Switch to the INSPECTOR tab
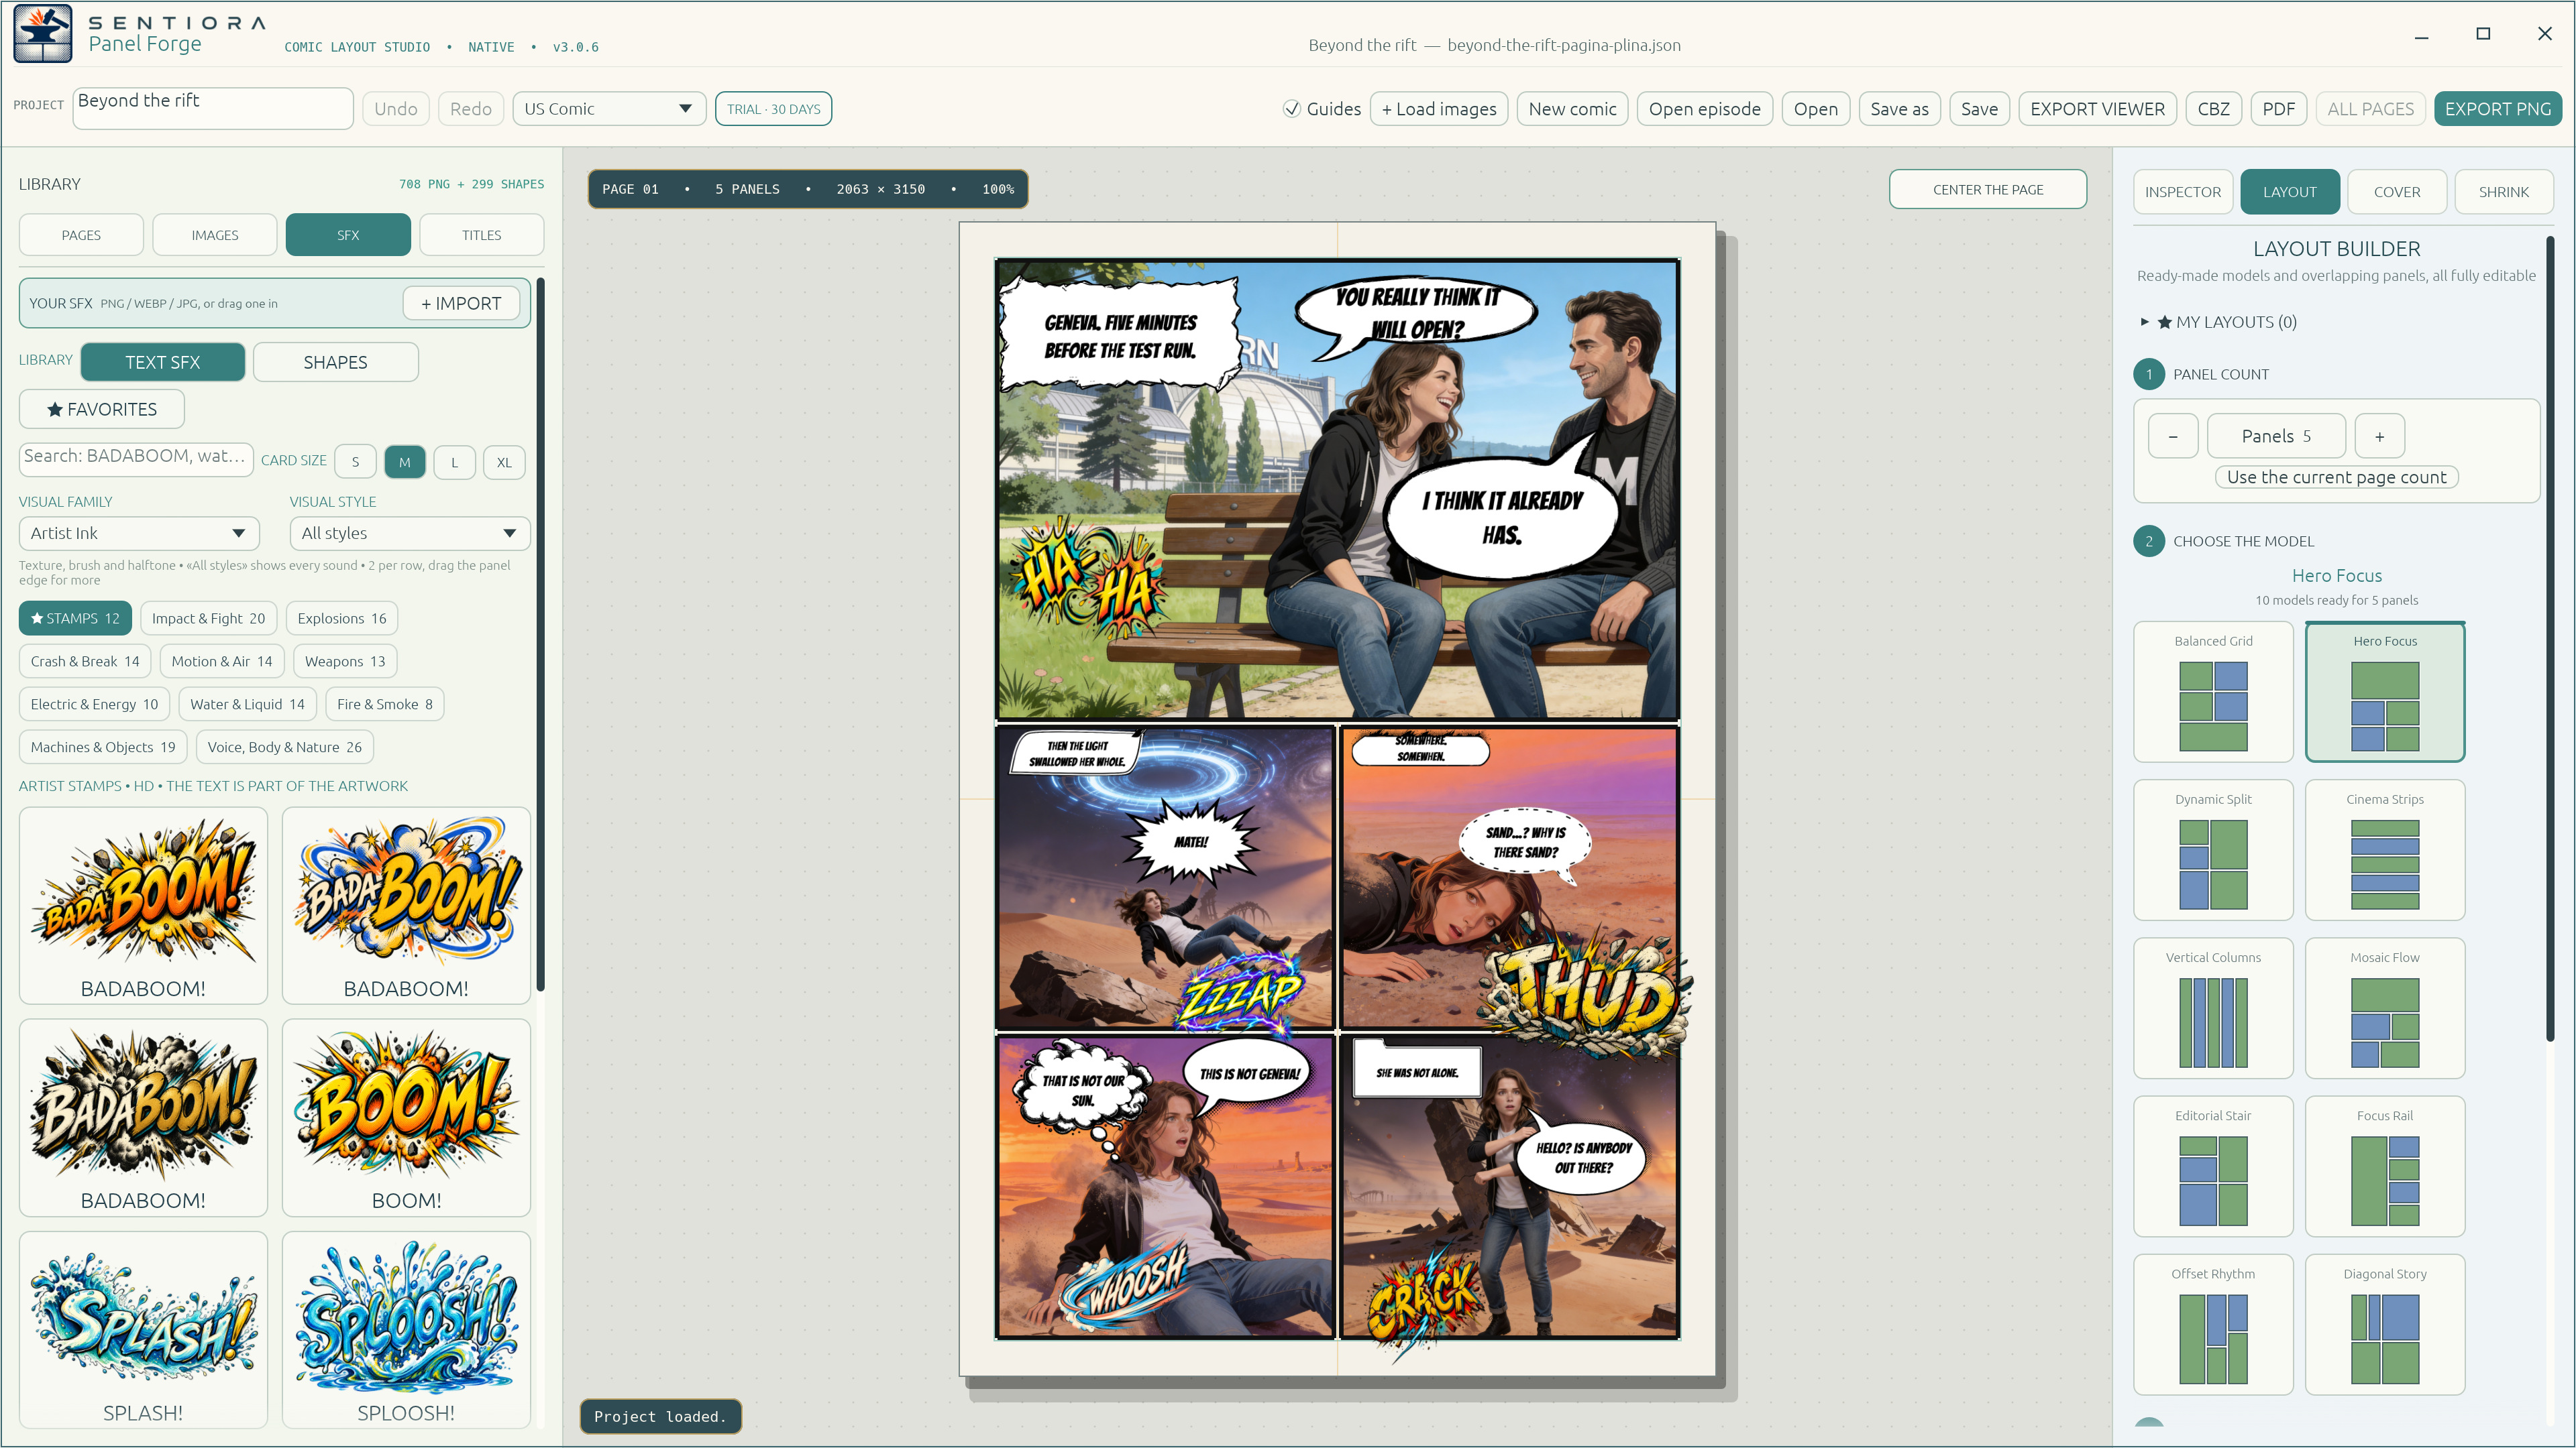 point(2182,192)
